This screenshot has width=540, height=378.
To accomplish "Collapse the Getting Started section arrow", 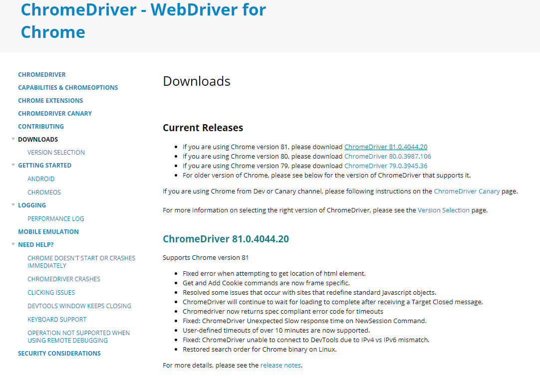I will (x=13, y=165).
